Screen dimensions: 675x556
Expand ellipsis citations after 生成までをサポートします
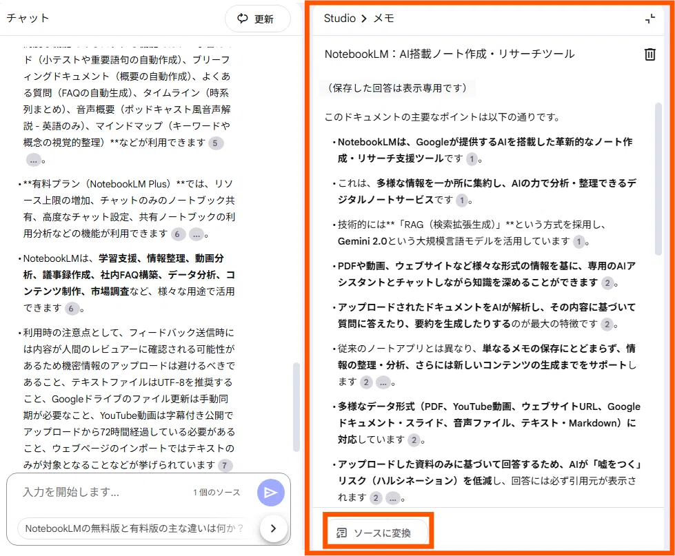[383, 382]
